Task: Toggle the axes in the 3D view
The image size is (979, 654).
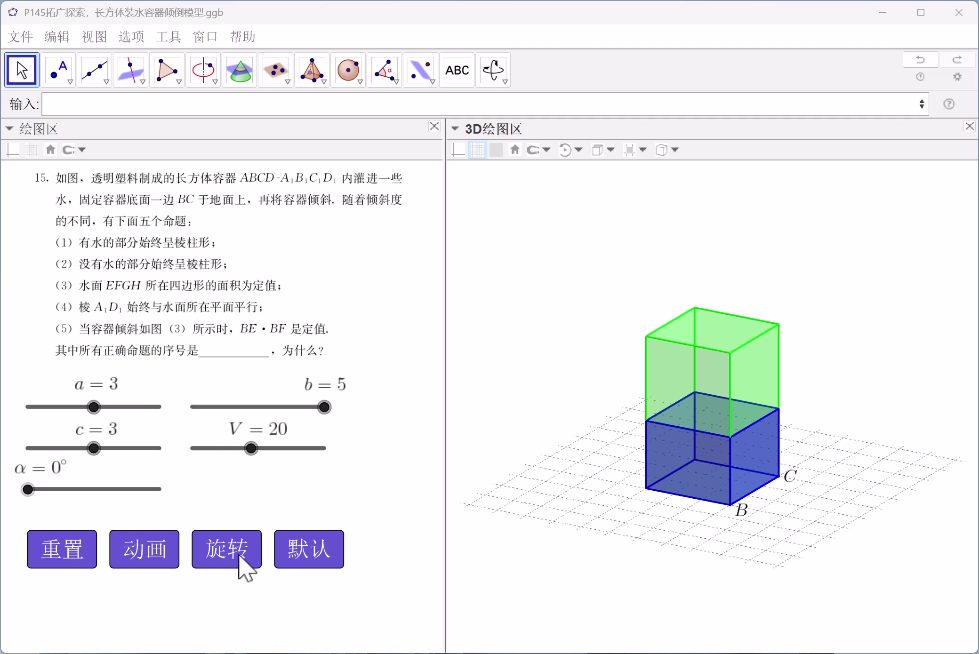Action: click(457, 150)
